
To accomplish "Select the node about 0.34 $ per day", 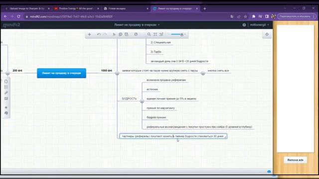I will pos(179,61).
